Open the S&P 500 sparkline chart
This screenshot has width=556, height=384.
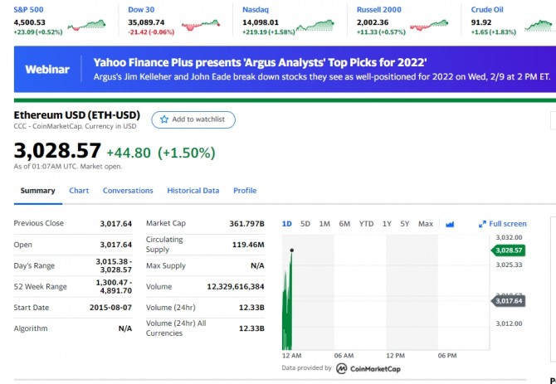(86, 25)
